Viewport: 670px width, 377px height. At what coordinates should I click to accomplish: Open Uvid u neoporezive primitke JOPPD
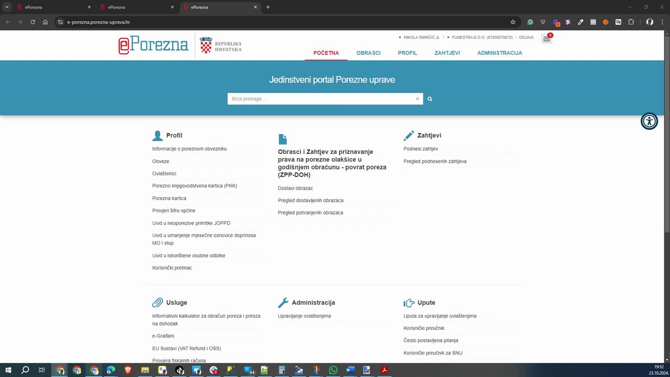(191, 223)
